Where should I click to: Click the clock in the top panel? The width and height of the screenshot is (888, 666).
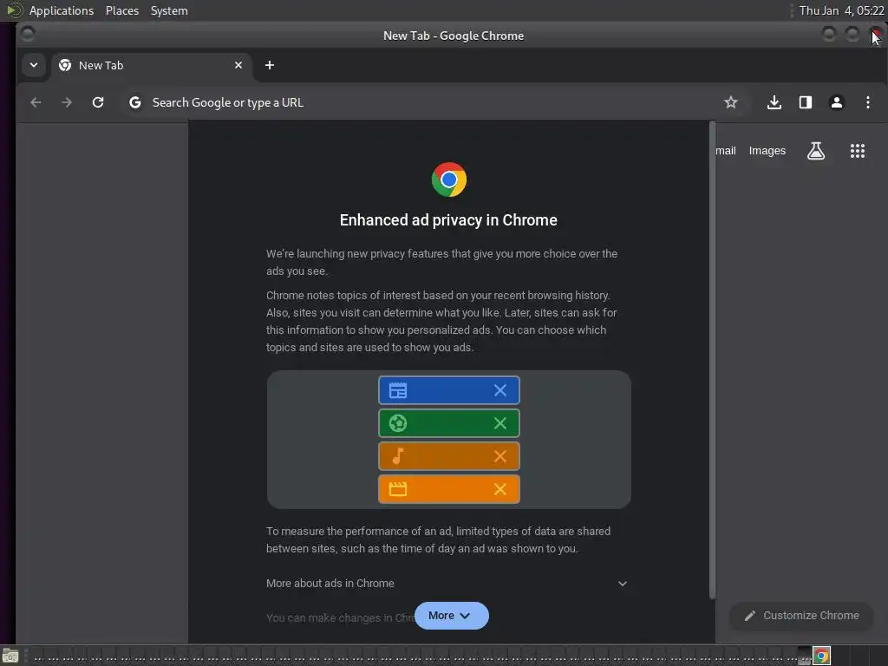pyautogui.click(x=841, y=10)
